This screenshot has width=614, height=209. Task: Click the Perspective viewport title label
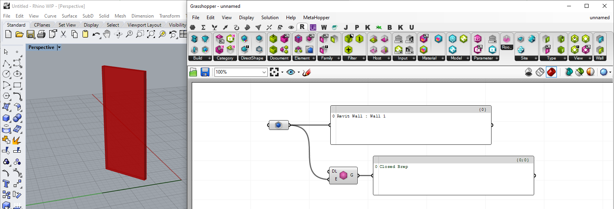point(41,47)
